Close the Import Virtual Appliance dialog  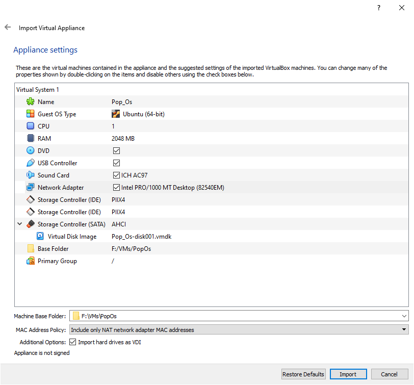[402, 8]
